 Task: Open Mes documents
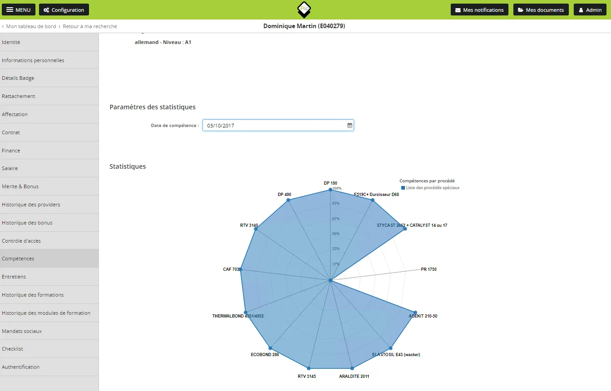click(541, 10)
